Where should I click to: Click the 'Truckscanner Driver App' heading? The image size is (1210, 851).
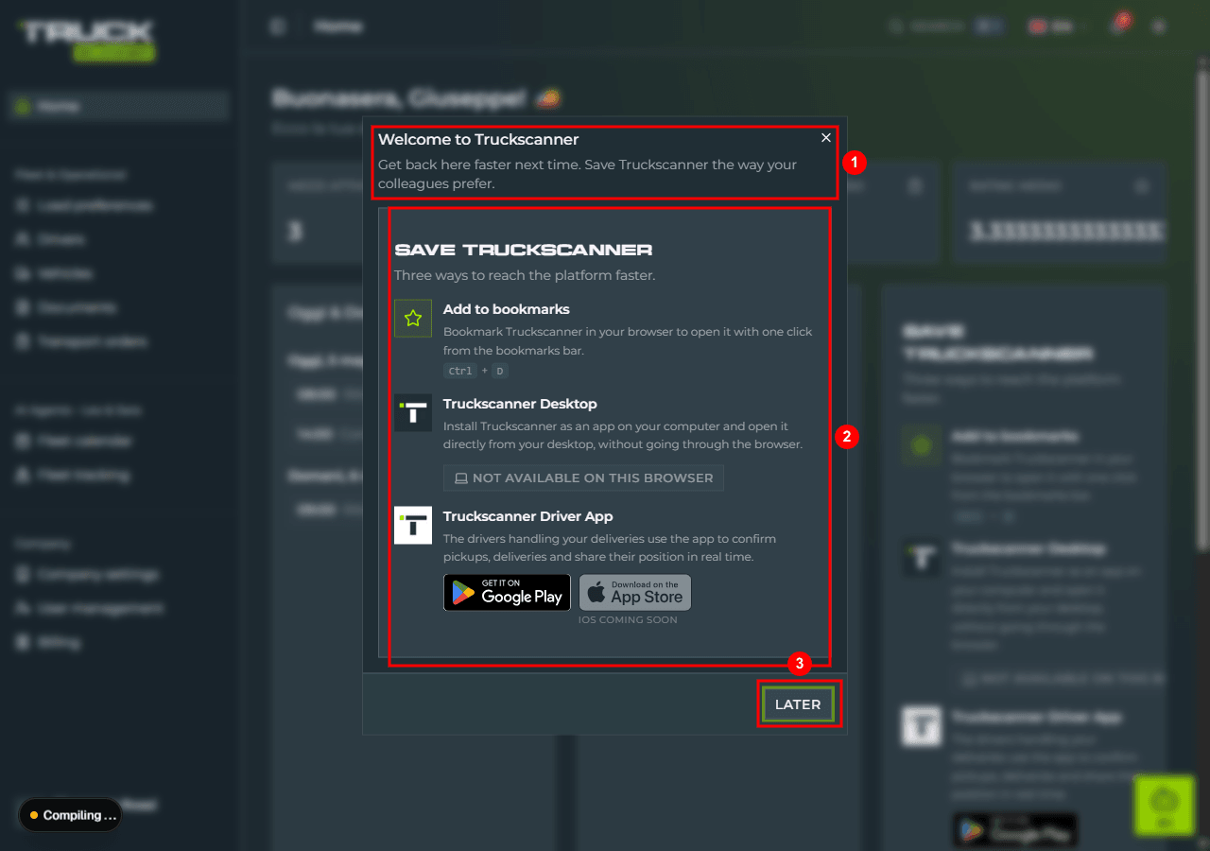527,516
